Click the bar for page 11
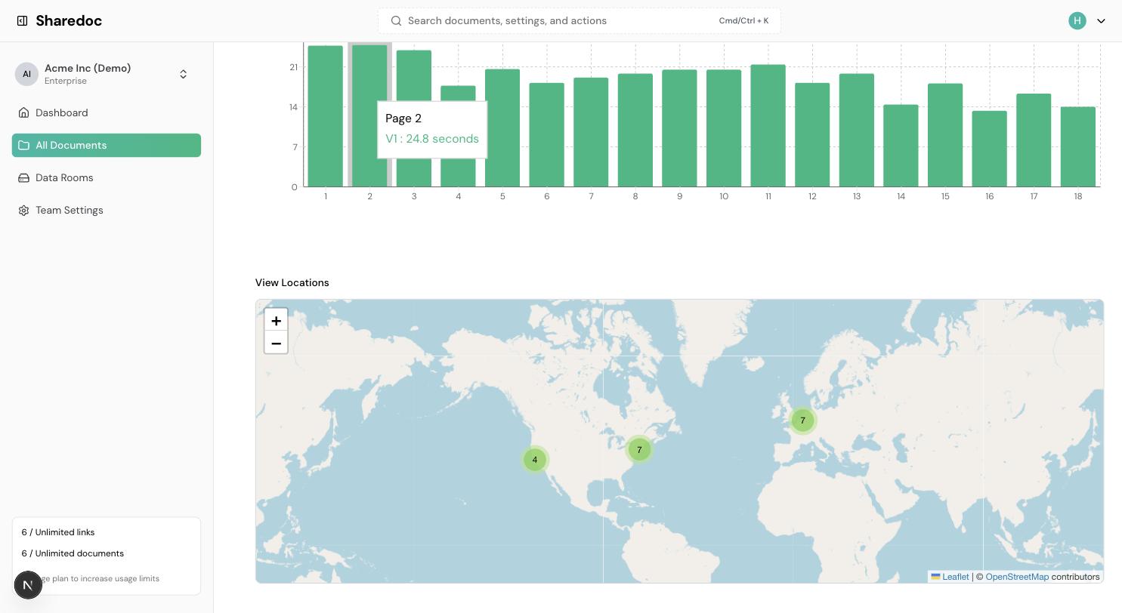The image size is (1122, 613). 768,125
